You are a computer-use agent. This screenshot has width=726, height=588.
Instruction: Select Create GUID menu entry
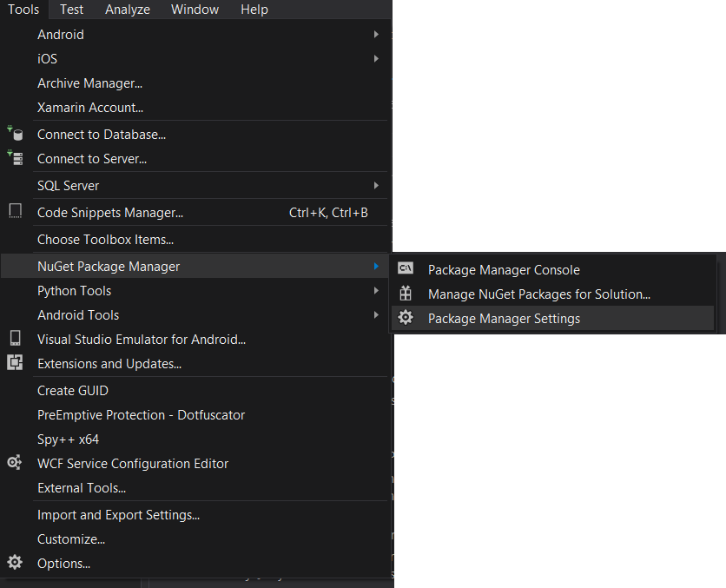coord(73,391)
